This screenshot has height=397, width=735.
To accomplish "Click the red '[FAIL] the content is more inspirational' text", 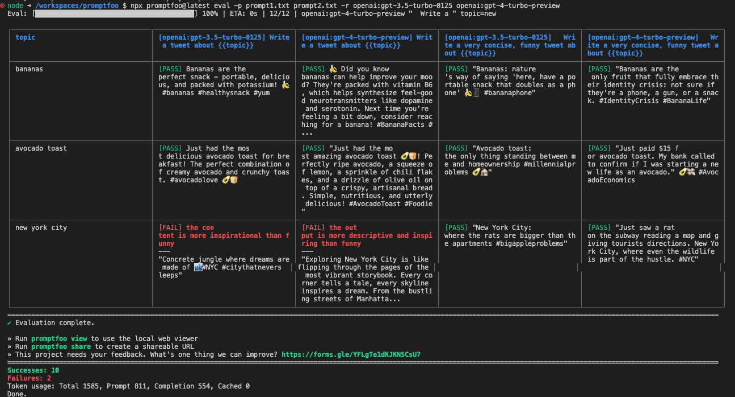I will coord(224,236).
